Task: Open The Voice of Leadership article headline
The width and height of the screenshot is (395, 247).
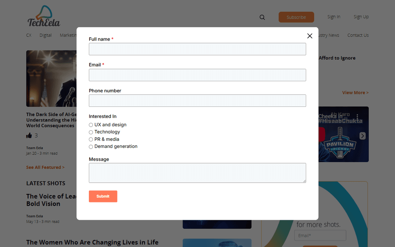Action: pyautogui.click(x=52, y=200)
